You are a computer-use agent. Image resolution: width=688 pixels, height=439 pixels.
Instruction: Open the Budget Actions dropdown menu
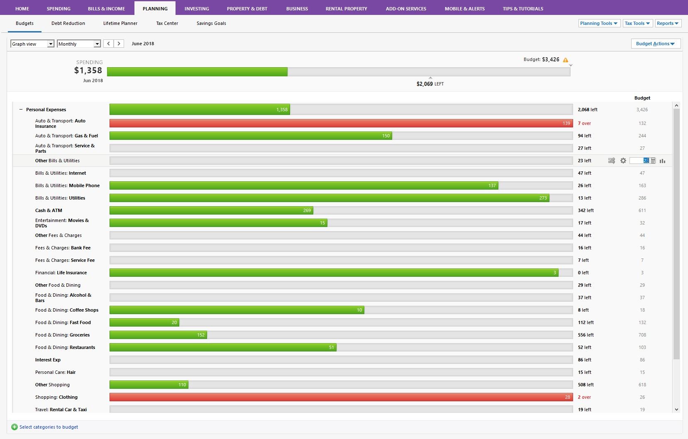click(655, 44)
